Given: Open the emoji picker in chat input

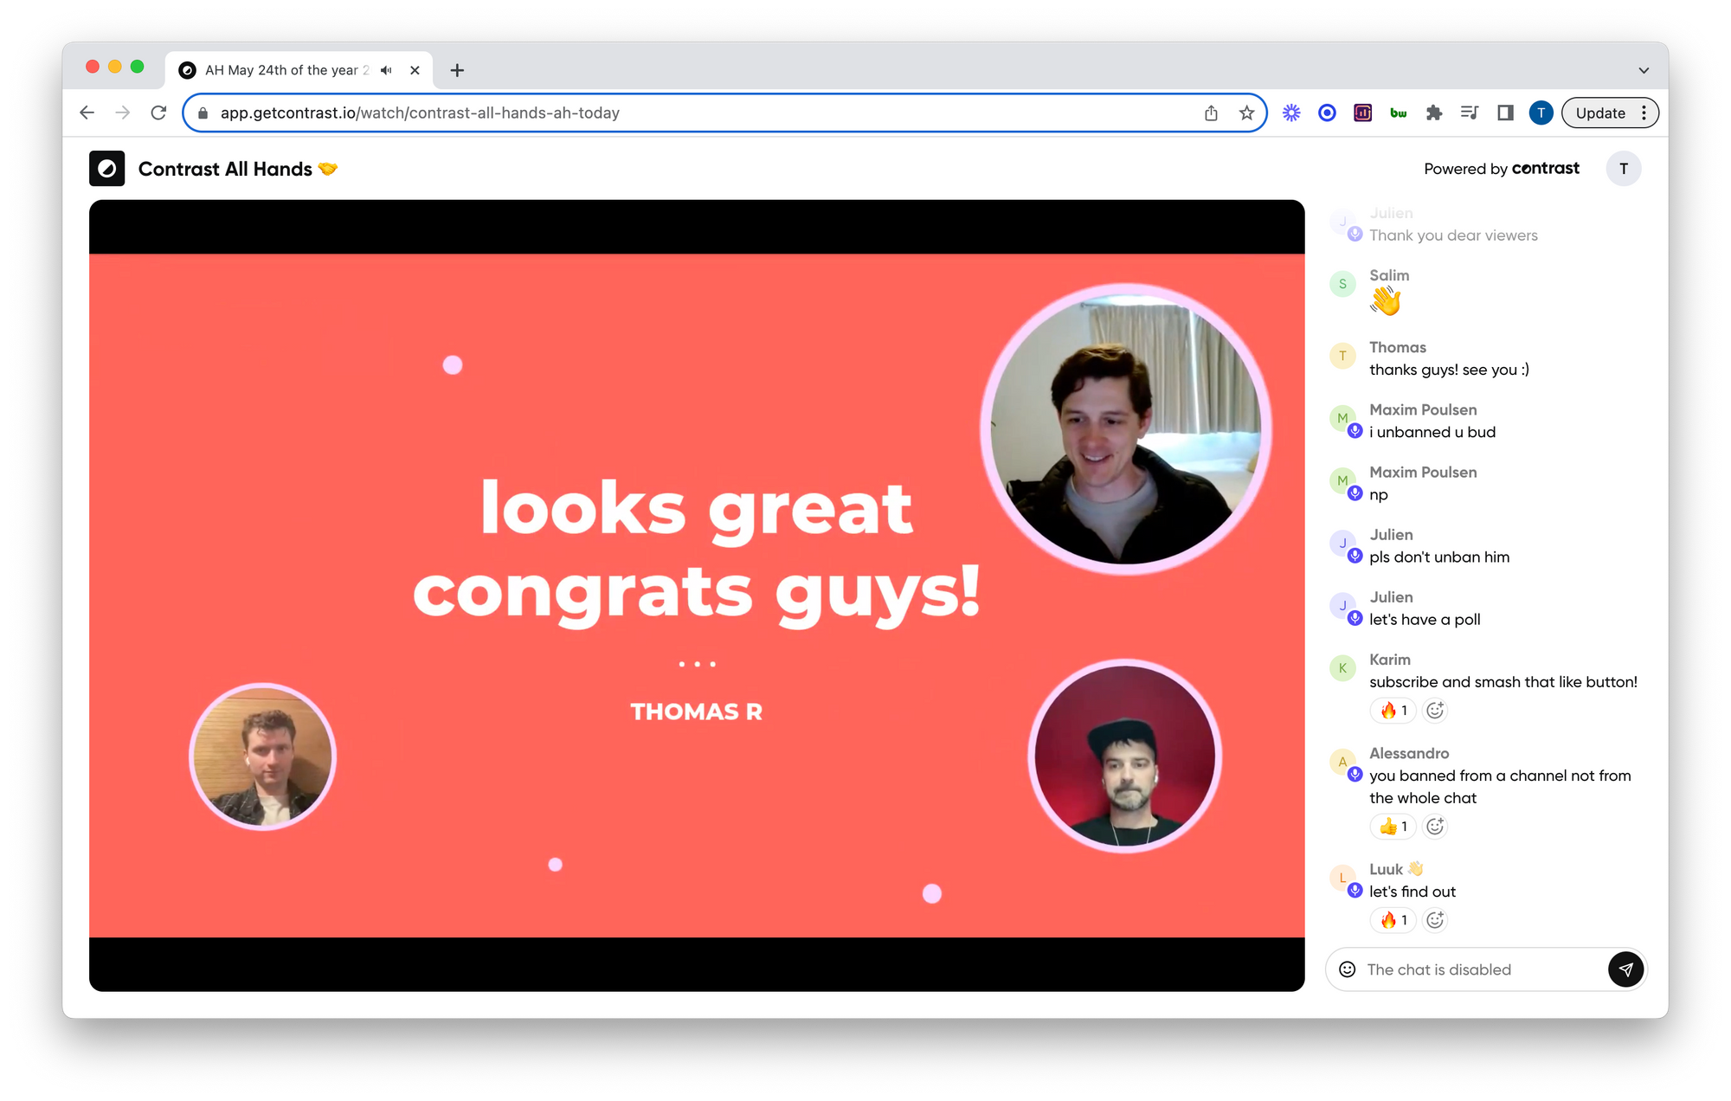Looking at the screenshot, I should 1347,969.
